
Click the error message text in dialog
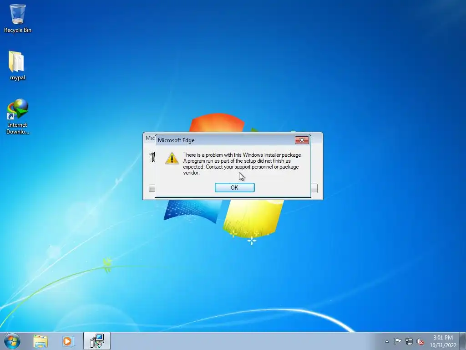click(243, 164)
